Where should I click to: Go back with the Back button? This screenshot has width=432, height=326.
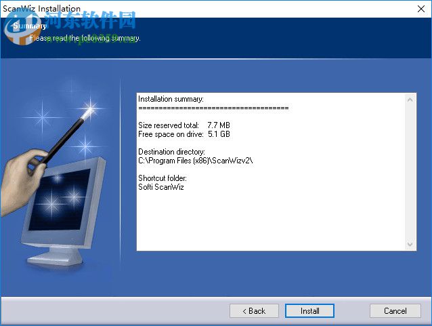coord(254,311)
